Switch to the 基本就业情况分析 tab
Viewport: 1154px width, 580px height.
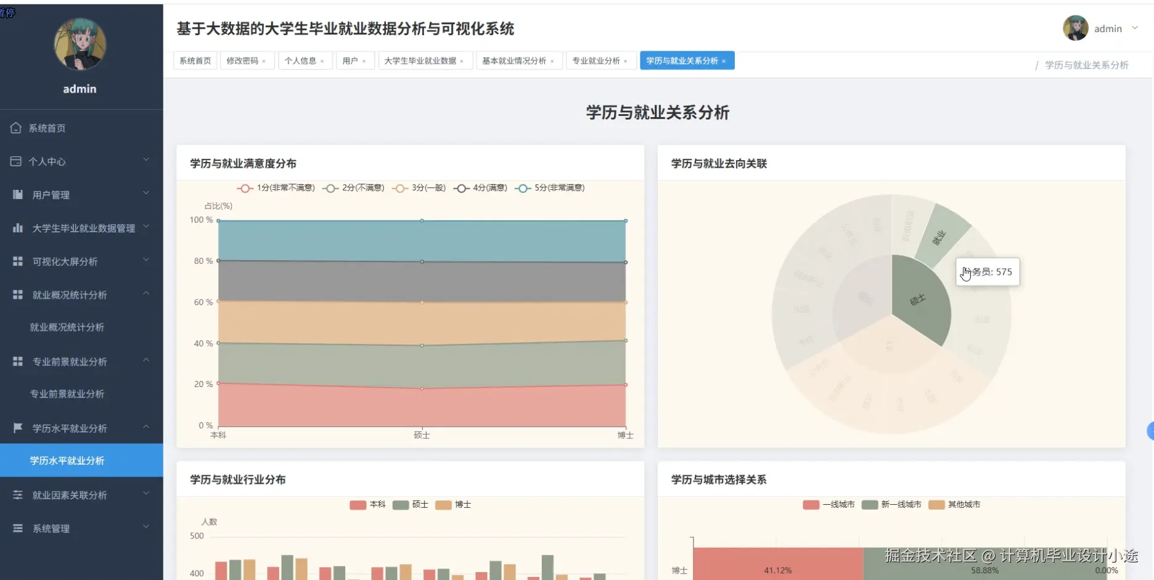tap(515, 60)
